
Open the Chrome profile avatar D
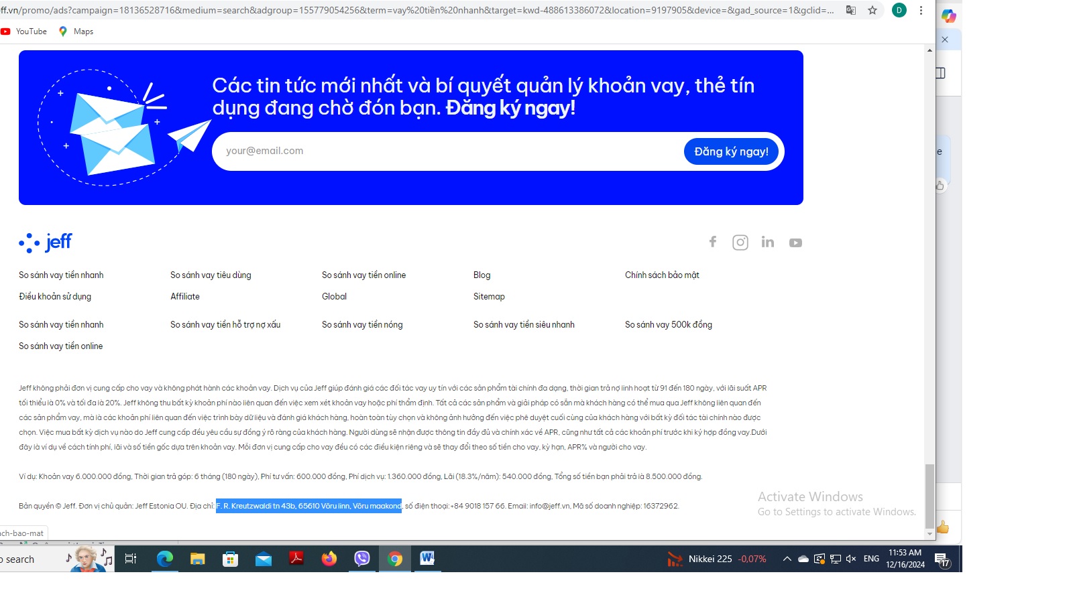coord(899,10)
